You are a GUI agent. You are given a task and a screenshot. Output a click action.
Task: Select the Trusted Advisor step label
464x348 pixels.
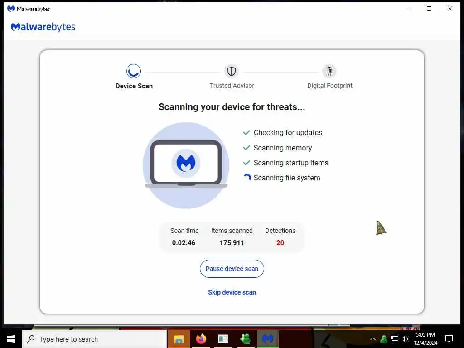coord(232,86)
